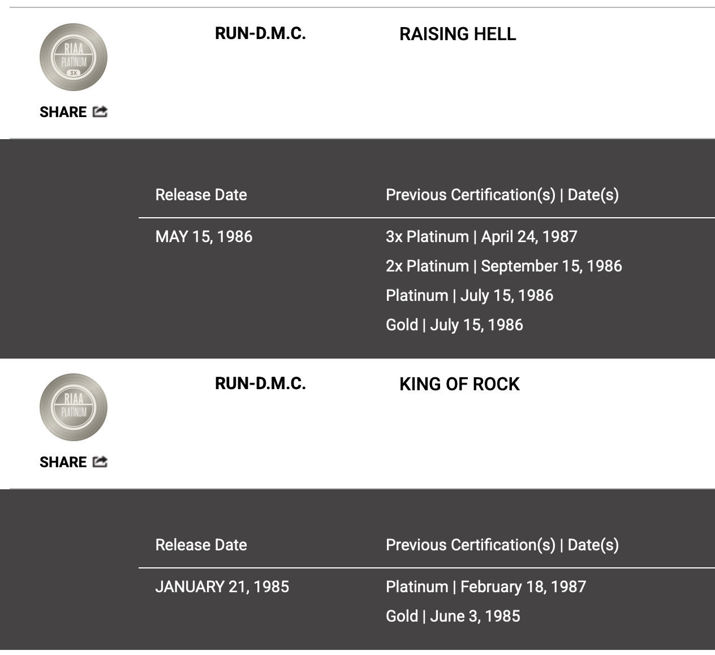The image size is (715, 655).
Task: Open the RUN-D.M.C. artist name beside Raising Hell
Action: click(260, 33)
